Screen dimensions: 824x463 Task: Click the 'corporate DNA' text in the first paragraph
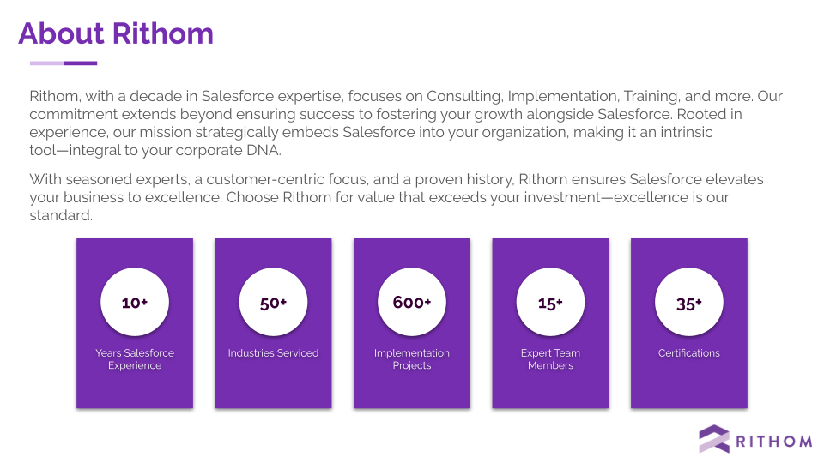(x=228, y=150)
